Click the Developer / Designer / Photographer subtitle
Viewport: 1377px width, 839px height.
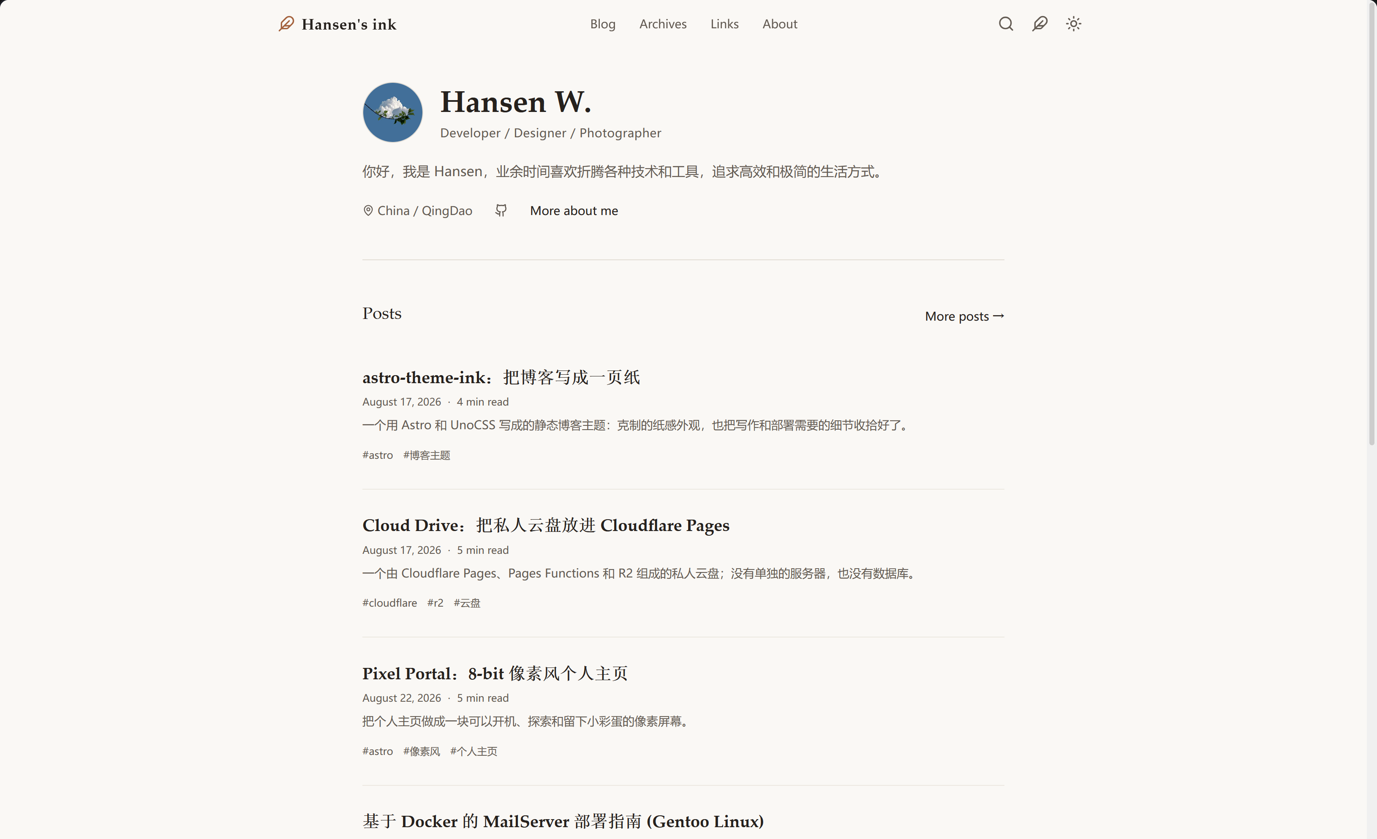click(x=550, y=133)
